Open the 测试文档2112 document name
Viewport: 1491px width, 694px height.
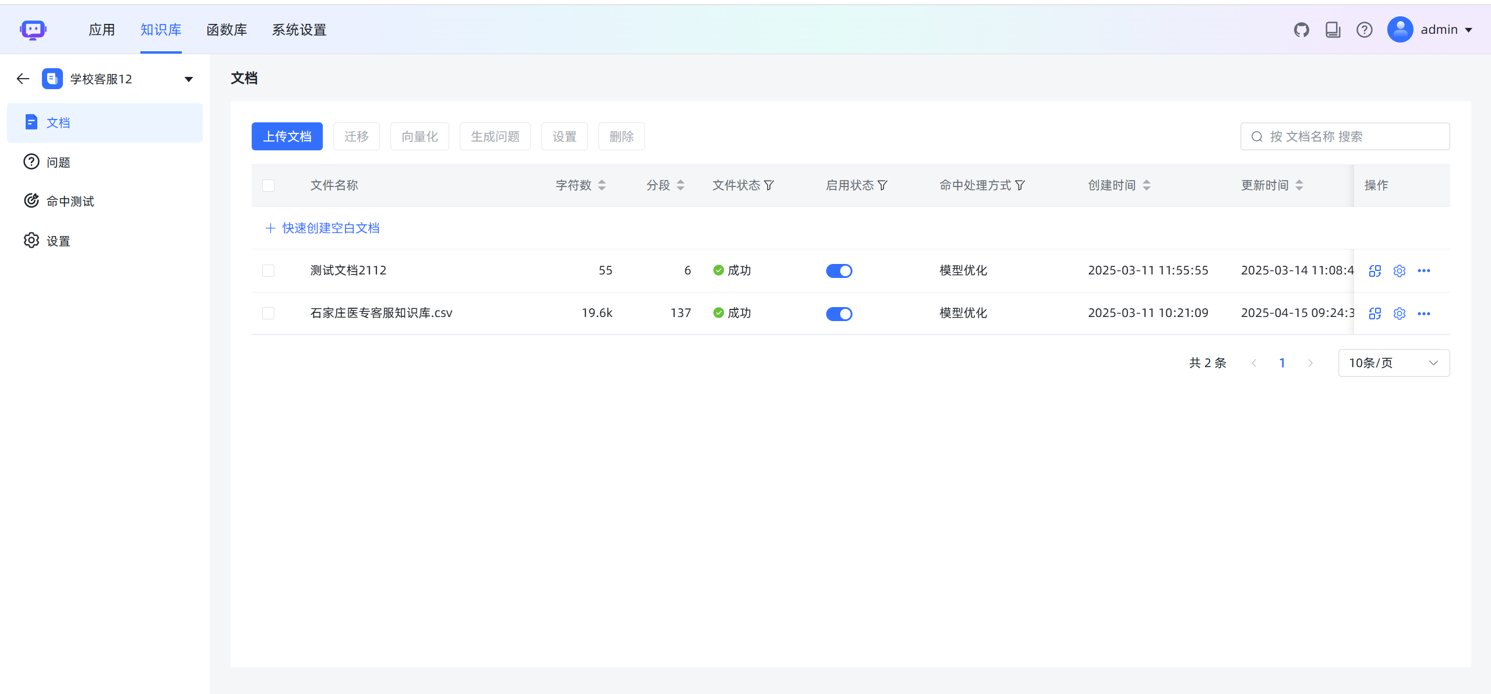(x=348, y=270)
